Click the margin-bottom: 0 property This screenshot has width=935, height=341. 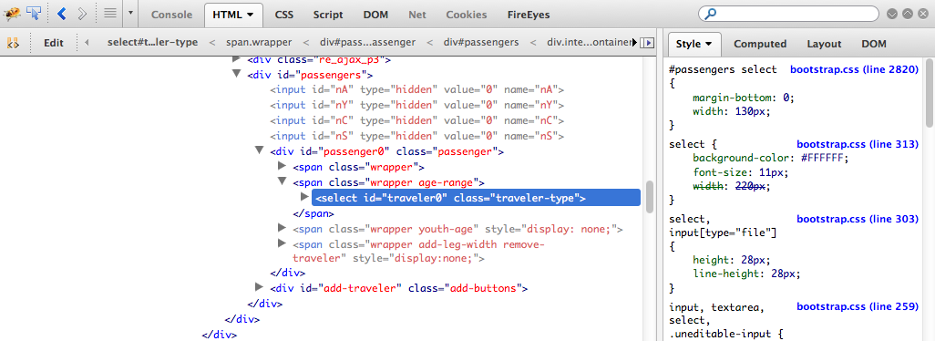744,98
